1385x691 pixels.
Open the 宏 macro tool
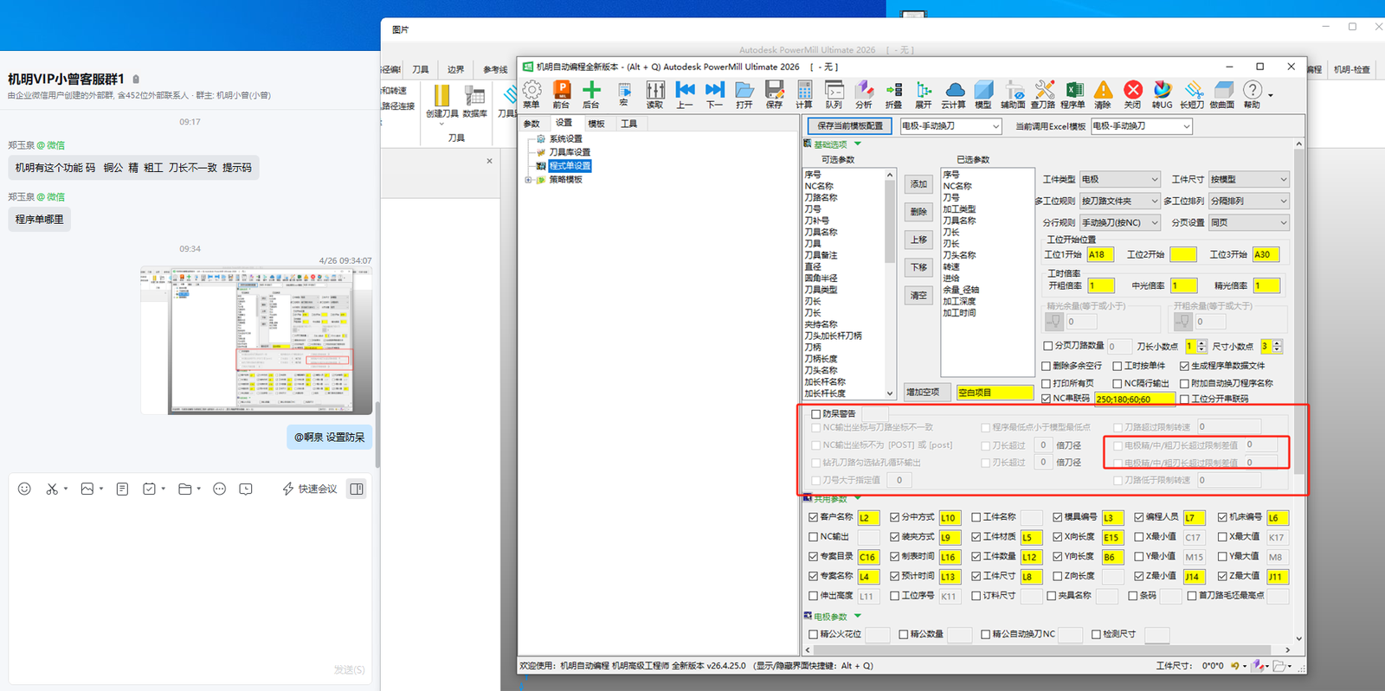(623, 94)
